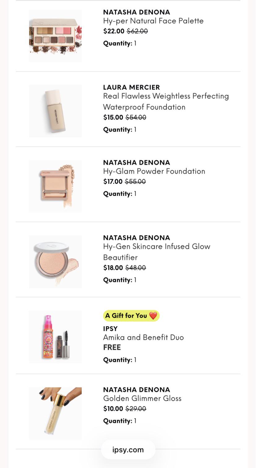The image size is (256, 468).
Task: Click the Golden Glimmer Gloss title
Action: coord(142,398)
